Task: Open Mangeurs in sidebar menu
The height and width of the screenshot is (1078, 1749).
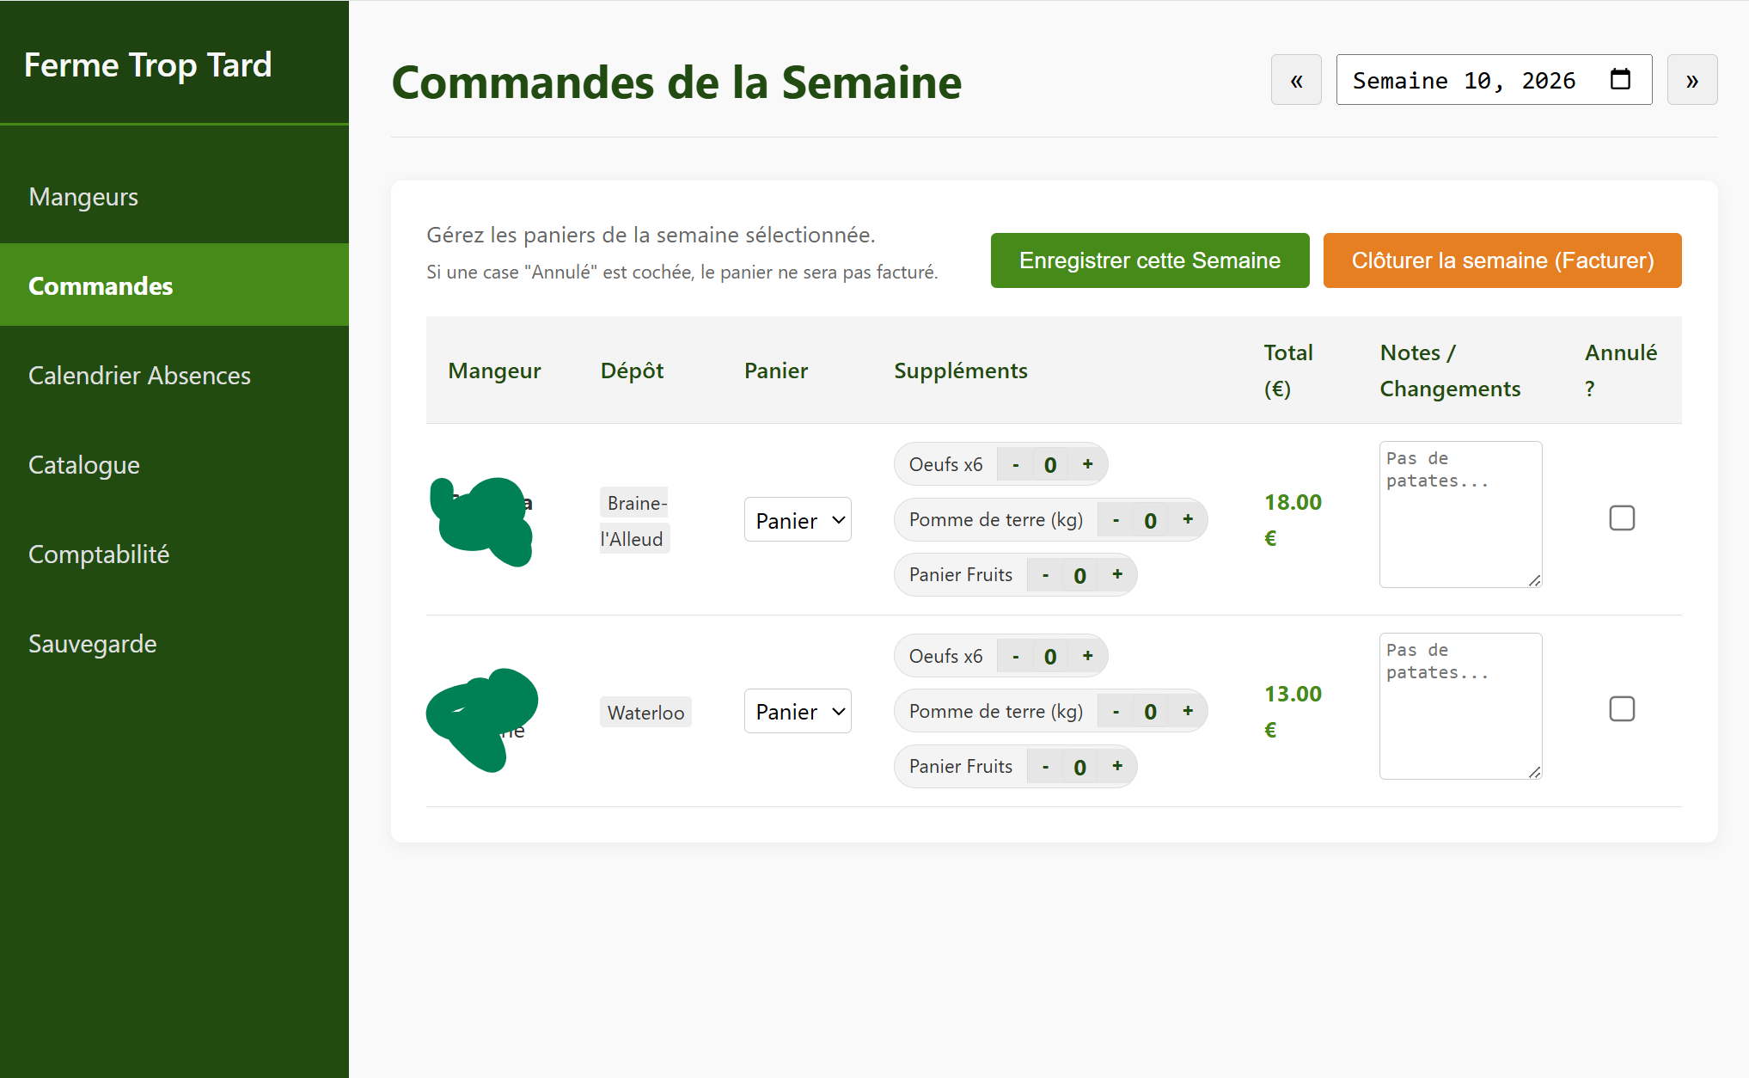Action: point(83,197)
